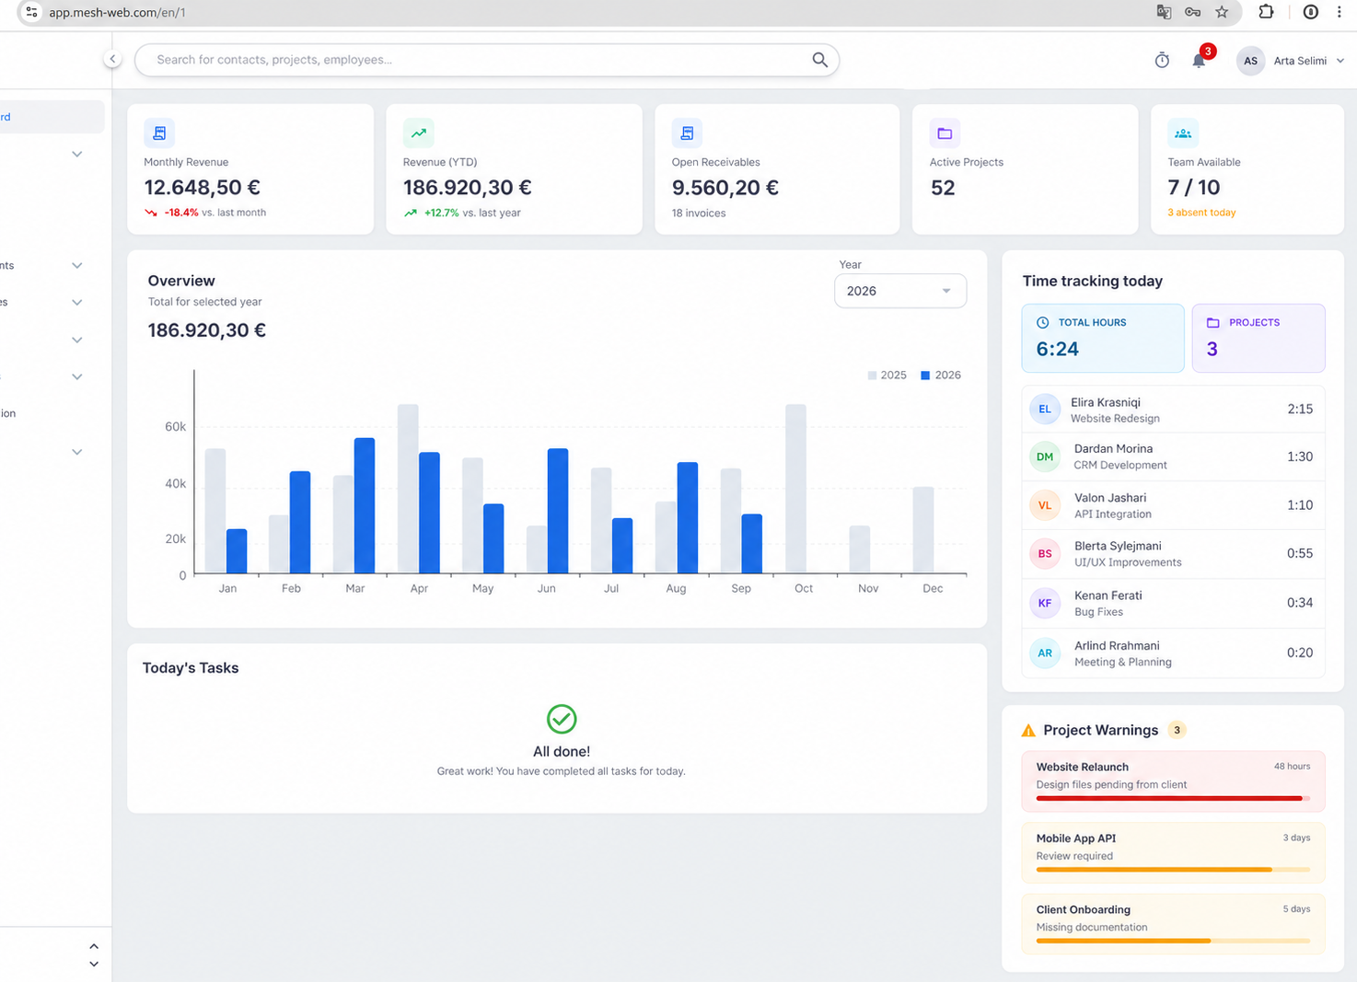Screen dimensions: 1357x982
Task: Open the timer stopwatch icon
Action: point(1162,61)
